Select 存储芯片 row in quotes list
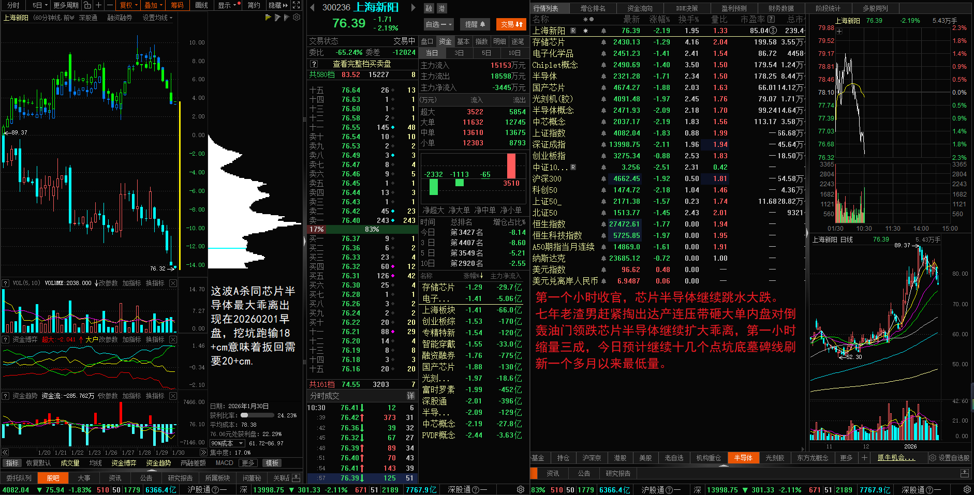 point(668,42)
